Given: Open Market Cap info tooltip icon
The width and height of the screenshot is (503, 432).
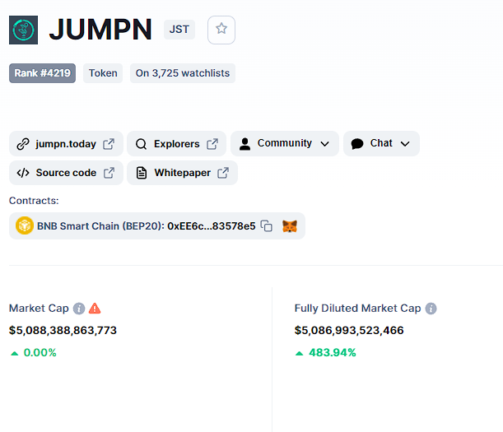Looking at the screenshot, I should (79, 309).
